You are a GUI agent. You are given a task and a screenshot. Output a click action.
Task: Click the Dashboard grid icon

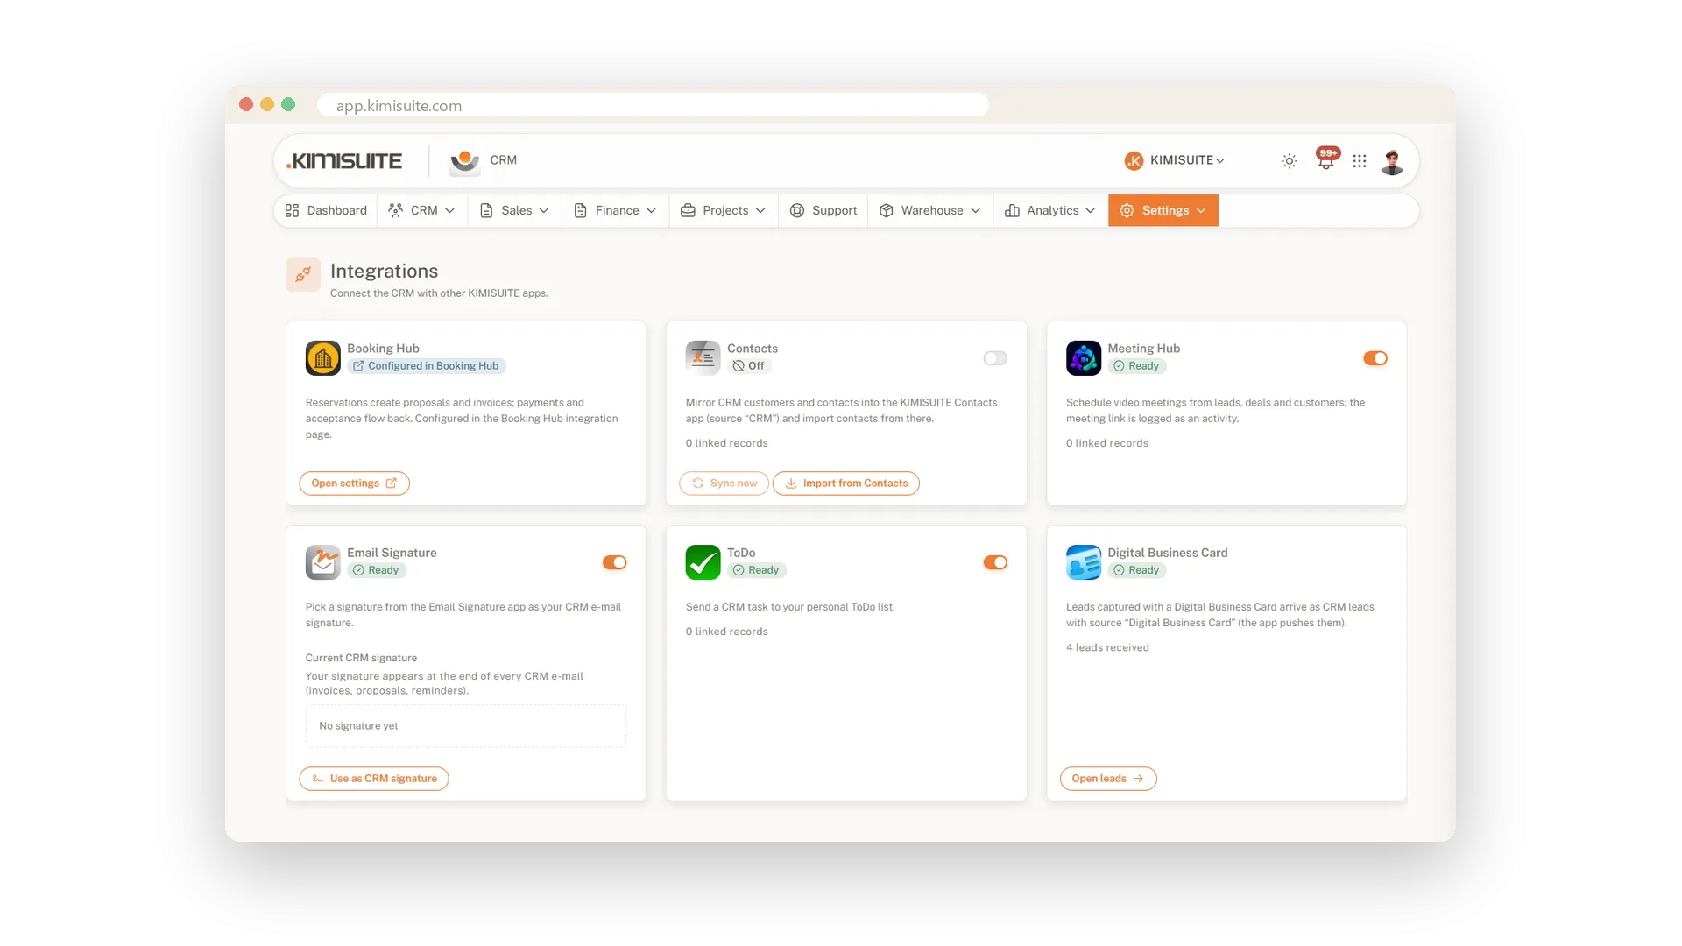click(293, 210)
